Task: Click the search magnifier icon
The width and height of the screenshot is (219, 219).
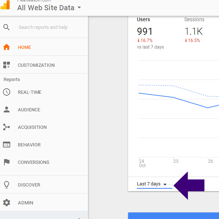Action: 6,27
